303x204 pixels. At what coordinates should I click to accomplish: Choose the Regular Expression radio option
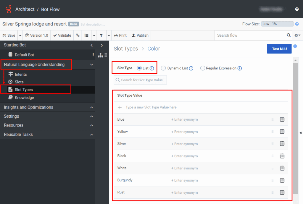coord(202,68)
